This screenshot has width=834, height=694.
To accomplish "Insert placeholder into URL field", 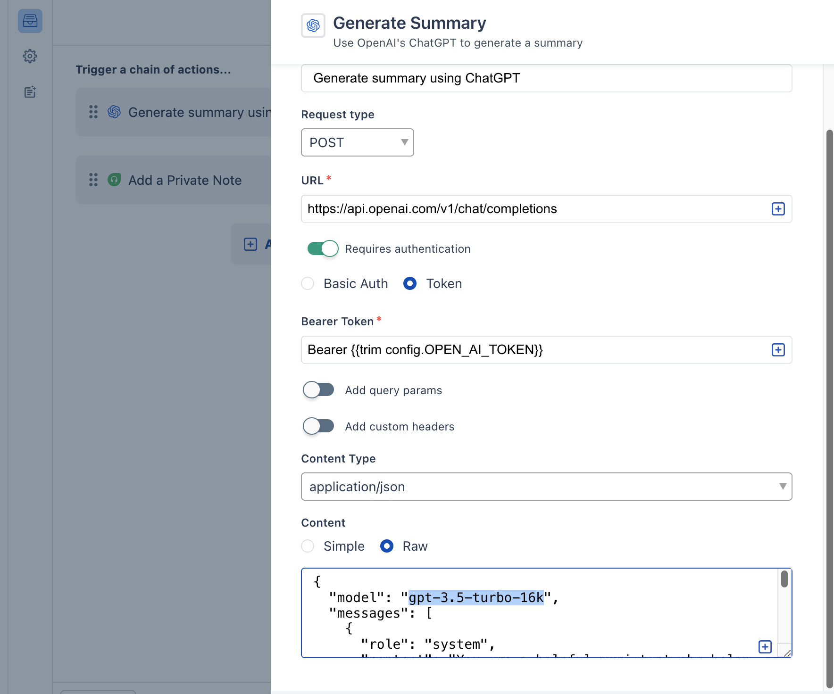I will pos(778,209).
